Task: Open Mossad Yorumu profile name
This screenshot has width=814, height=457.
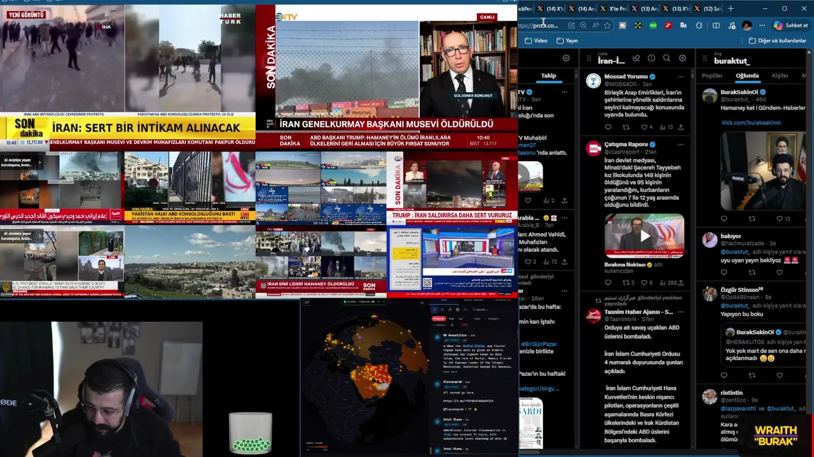Action: [x=626, y=77]
